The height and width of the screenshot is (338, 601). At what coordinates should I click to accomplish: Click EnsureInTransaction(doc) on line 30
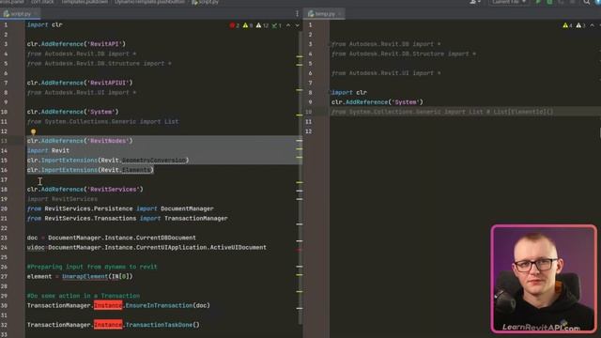pyautogui.click(x=168, y=305)
